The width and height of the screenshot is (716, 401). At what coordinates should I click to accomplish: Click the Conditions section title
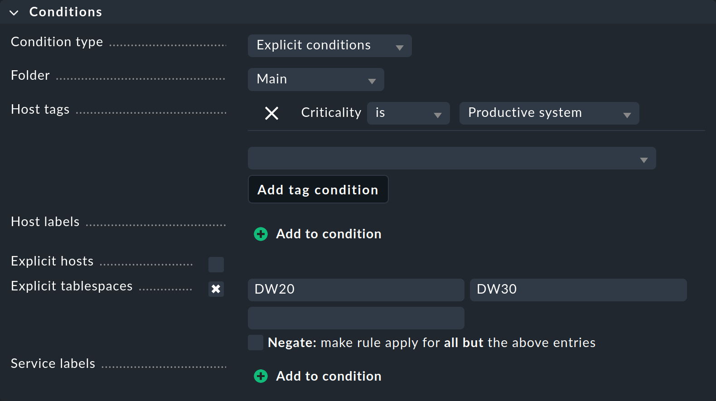[x=66, y=12]
